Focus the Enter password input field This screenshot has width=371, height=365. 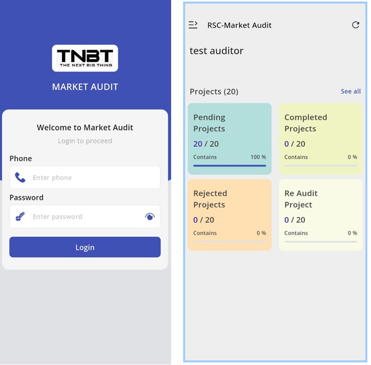[84, 217]
